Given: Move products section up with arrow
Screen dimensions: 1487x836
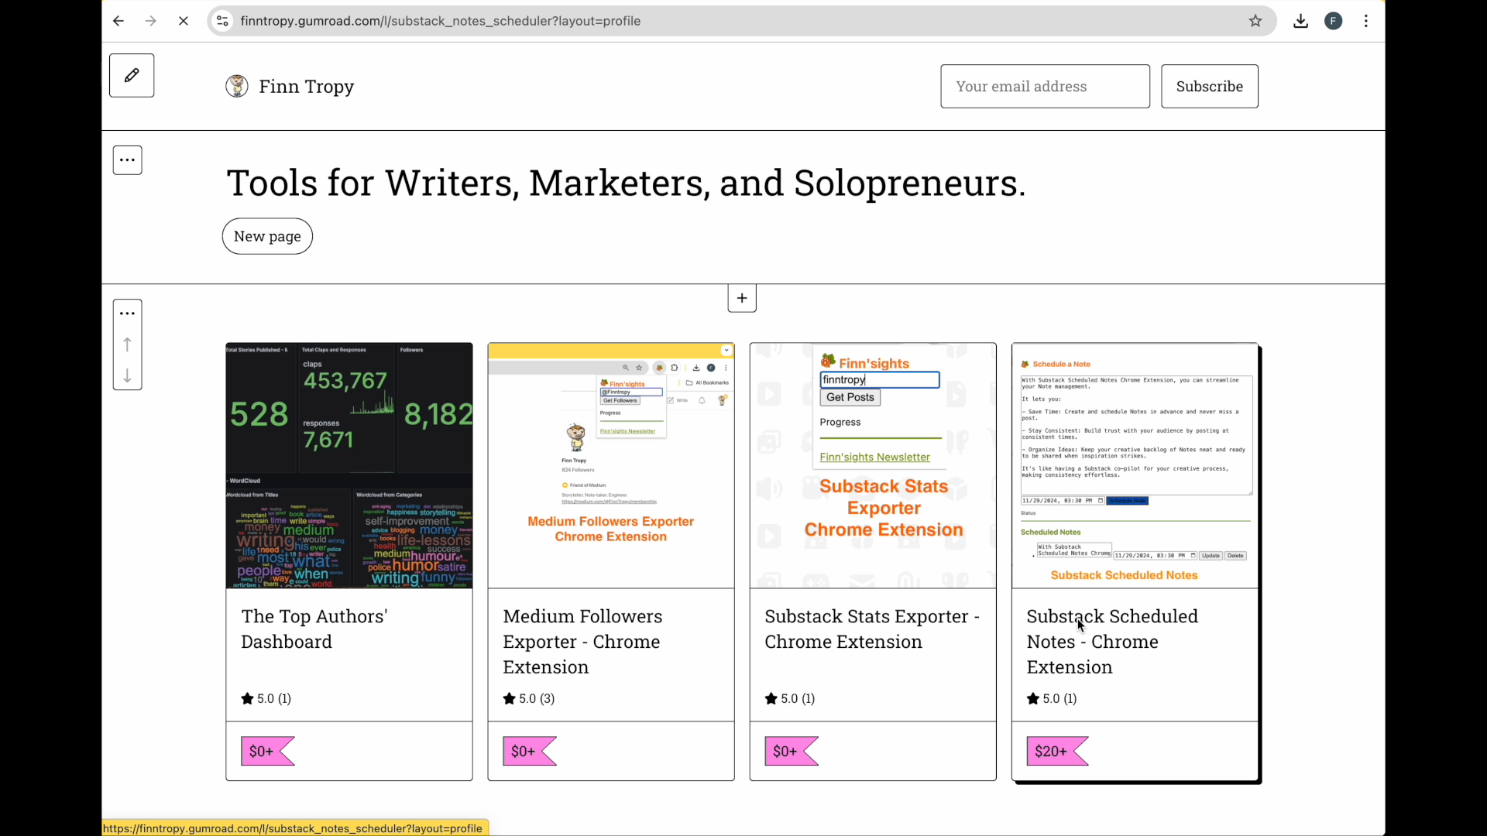Looking at the screenshot, I should point(128,344).
